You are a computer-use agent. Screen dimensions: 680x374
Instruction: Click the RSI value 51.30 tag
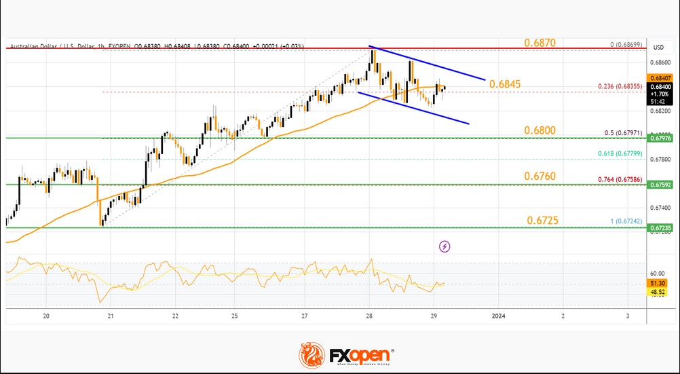click(x=660, y=283)
